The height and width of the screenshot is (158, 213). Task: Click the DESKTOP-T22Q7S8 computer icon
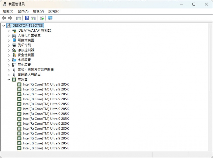9,26
